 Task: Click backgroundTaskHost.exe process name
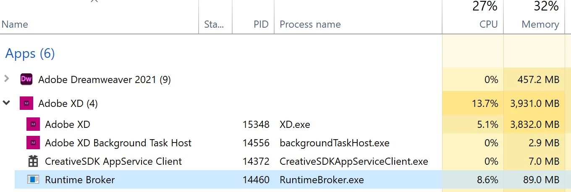[335, 143]
